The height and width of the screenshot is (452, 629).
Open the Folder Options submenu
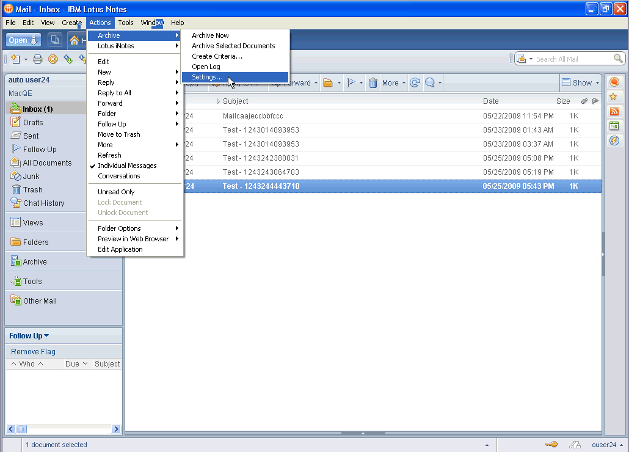tap(135, 228)
